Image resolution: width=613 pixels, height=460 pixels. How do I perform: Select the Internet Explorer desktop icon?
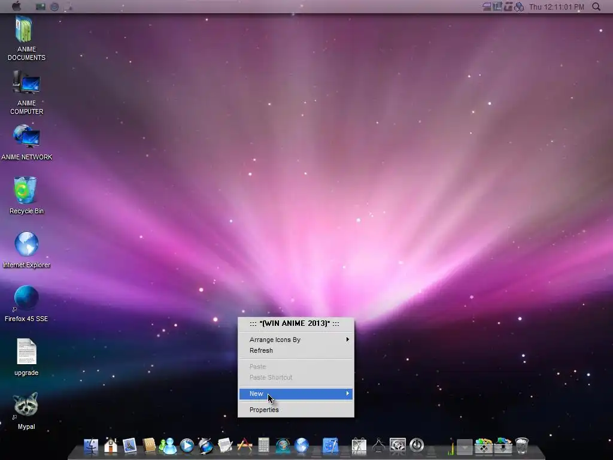point(26,244)
